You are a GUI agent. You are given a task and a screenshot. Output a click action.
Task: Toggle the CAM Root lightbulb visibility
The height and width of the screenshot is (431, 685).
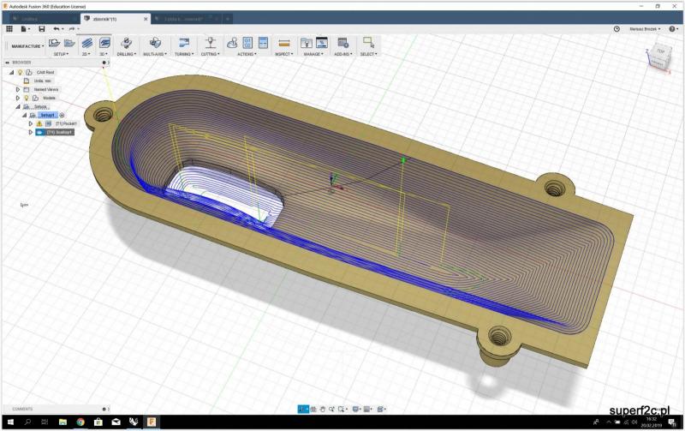[x=20, y=72]
